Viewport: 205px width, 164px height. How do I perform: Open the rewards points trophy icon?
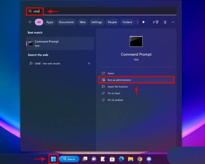(x=156, y=22)
